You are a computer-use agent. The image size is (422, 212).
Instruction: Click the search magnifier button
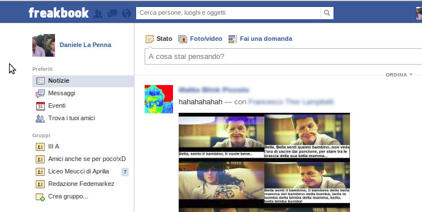[x=327, y=13]
